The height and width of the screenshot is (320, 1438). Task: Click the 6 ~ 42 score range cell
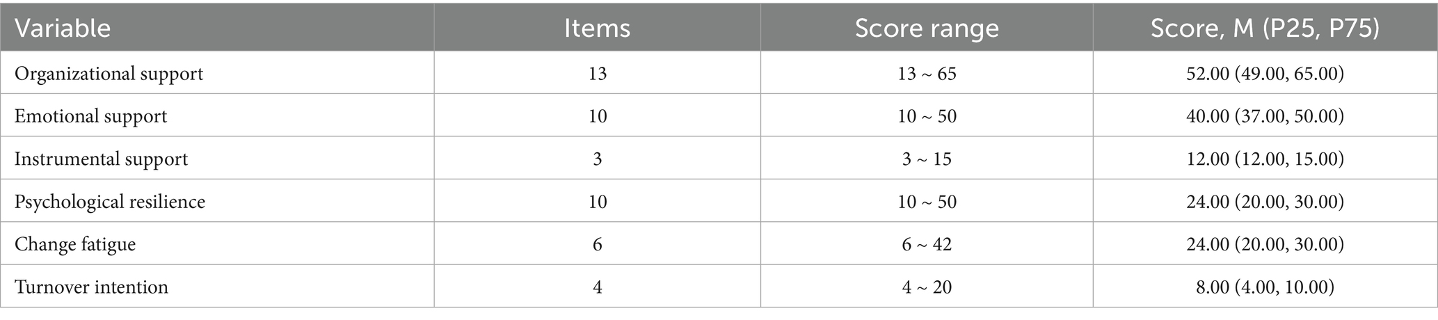[x=927, y=245]
